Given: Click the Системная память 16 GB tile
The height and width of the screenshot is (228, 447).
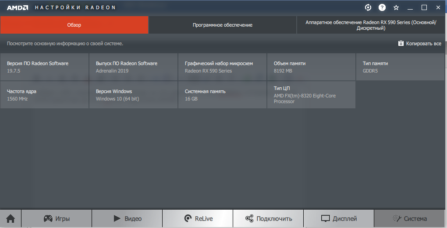Looking at the screenshot, I should [x=222, y=95].
